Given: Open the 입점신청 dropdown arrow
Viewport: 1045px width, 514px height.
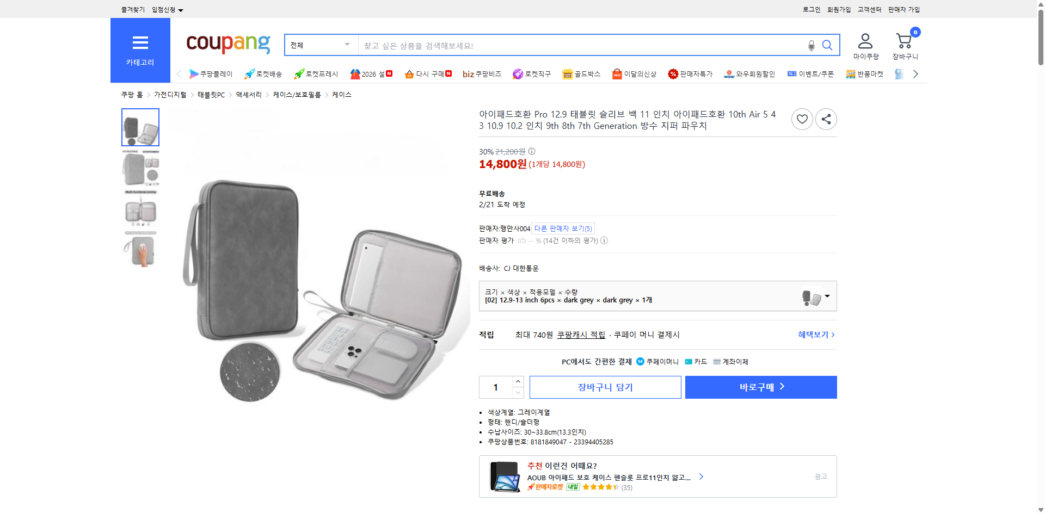Looking at the screenshot, I should pos(181,9).
